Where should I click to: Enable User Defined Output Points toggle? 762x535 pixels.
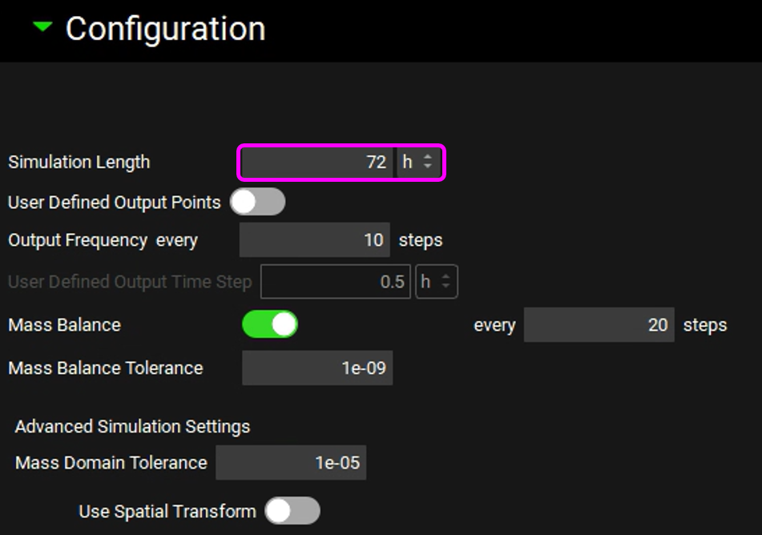coord(257,202)
